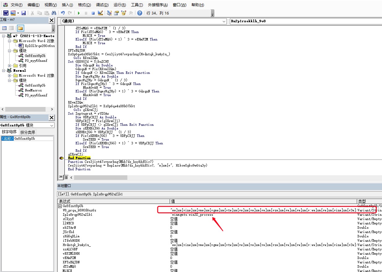Expand the 引用 folder

[x=9, y=66]
